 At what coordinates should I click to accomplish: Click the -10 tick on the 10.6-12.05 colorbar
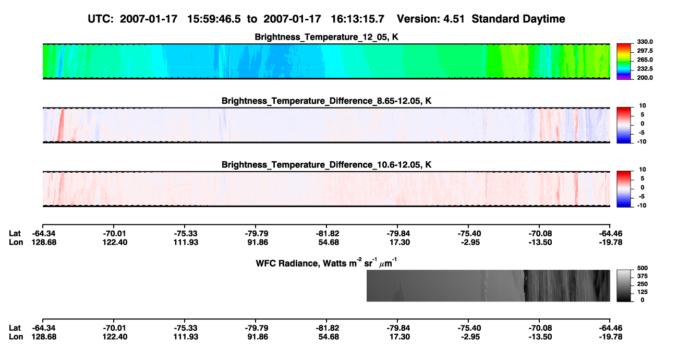coord(642,206)
